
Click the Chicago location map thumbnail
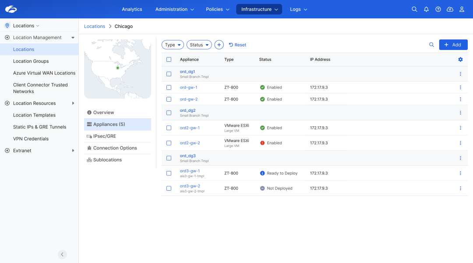tap(117, 69)
